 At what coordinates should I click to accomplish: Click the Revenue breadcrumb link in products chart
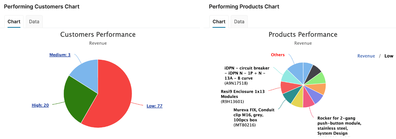pyautogui.click(x=366, y=56)
